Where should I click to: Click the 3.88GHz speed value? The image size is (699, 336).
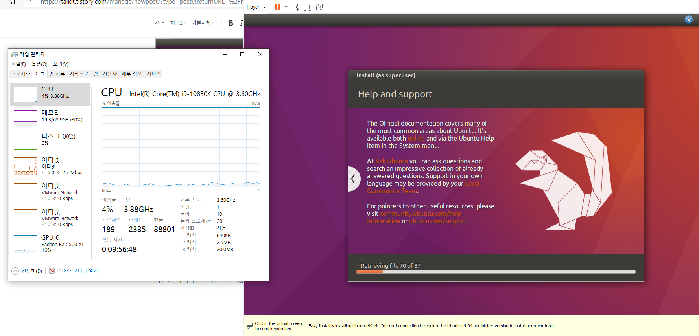[x=138, y=209]
